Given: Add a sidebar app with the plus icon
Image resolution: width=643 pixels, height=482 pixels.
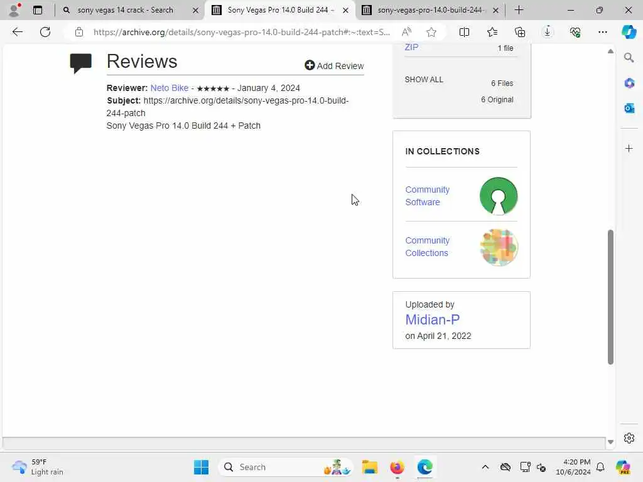Looking at the screenshot, I should (629, 148).
